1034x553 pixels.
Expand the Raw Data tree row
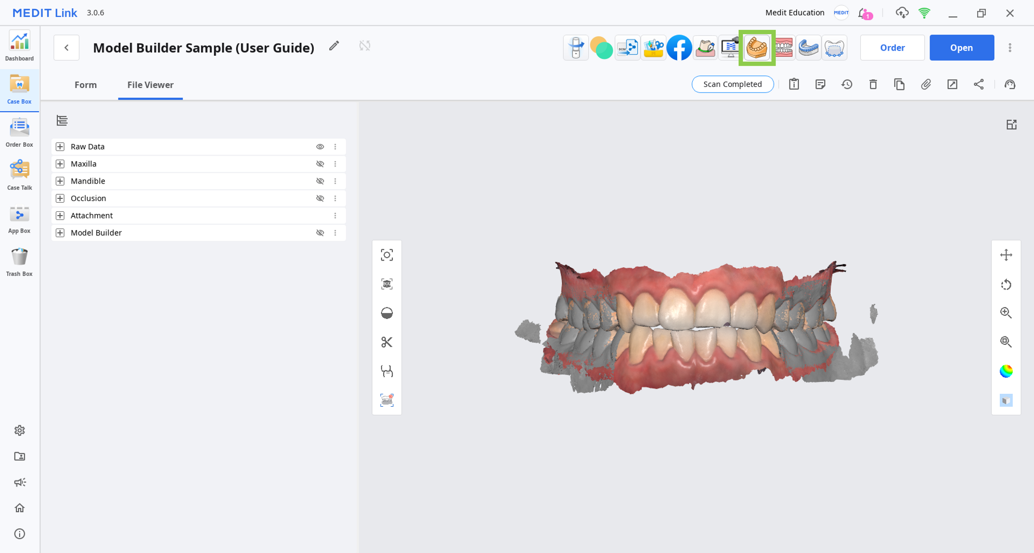tap(60, 147)
